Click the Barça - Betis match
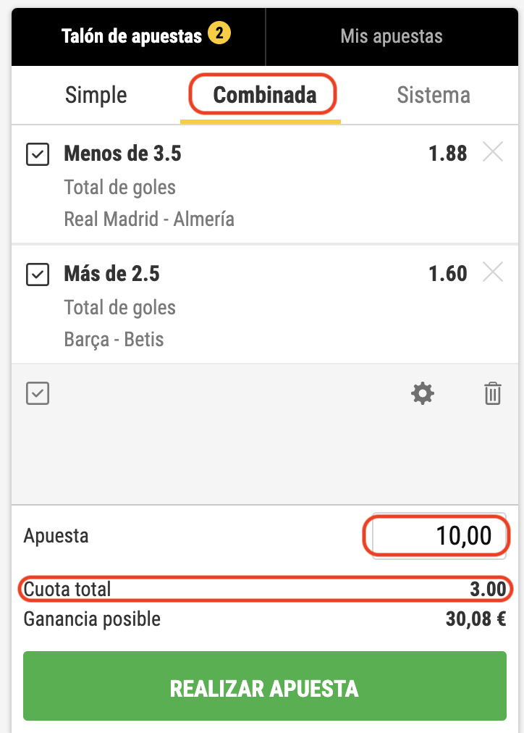This screenshot has width=524, height=733. [114, 339]
